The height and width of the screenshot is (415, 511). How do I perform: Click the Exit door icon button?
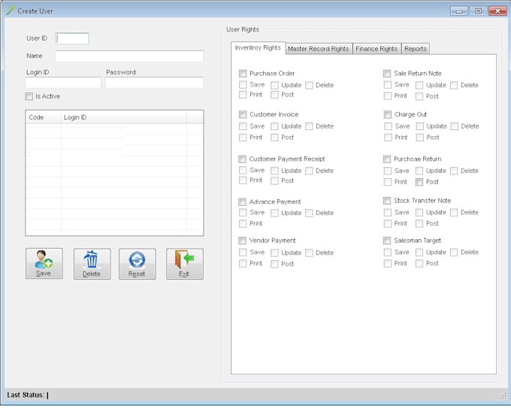pyautogui.click(x=184, y=264)
